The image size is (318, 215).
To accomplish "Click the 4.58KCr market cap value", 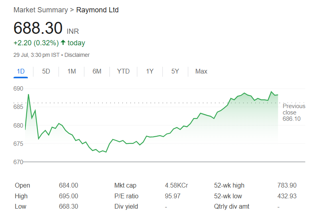I will click(x=176, y=186).
